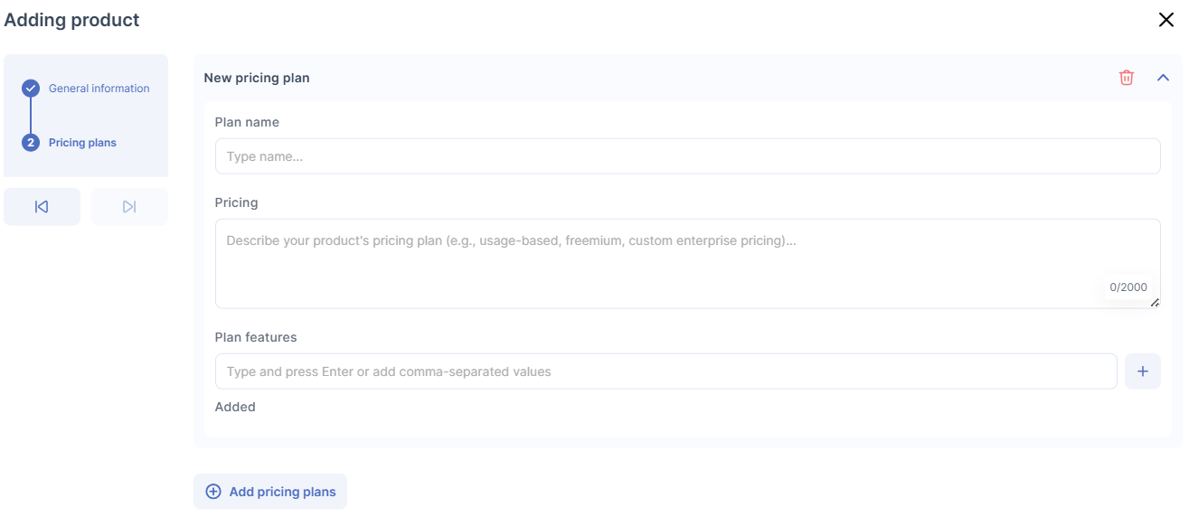Click the circled plus icon in Add pricing plans
Screen dimensions: 1189x517
[x=213, y=492]
